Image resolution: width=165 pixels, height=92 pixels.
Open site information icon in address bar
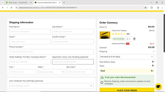(x=16, y=8)
